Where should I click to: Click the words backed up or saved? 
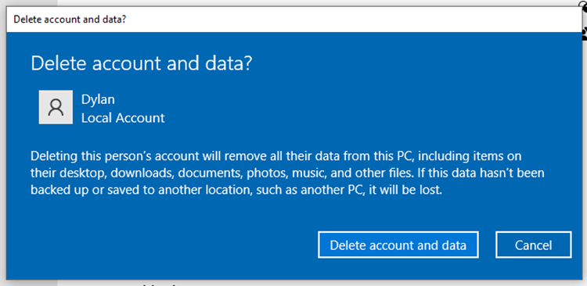coord(80,190)
